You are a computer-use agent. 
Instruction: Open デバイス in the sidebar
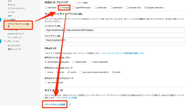click(11, 5)
